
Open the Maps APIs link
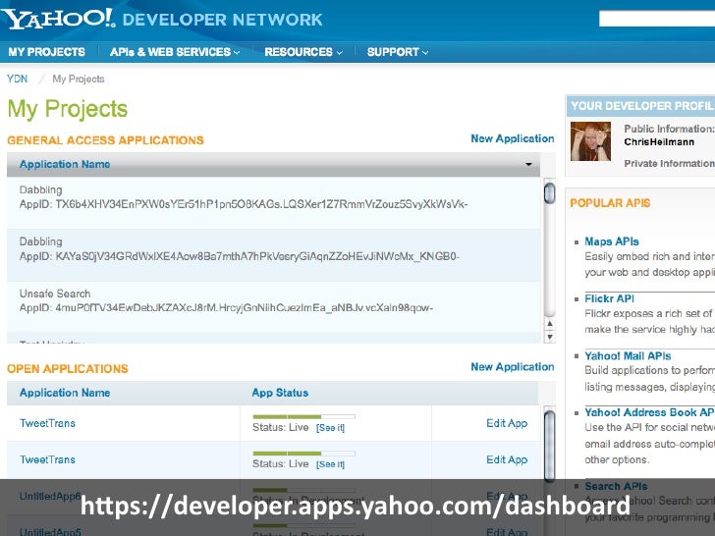[x=612, y=241]
